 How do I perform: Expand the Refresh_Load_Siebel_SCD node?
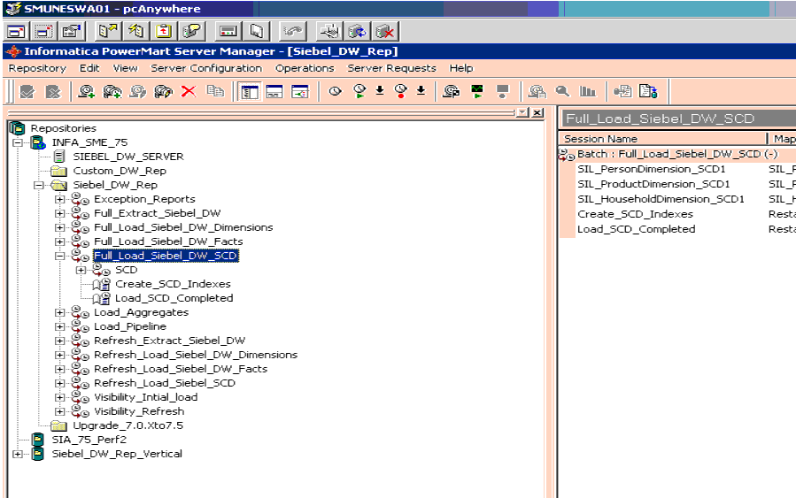[60, 383]
